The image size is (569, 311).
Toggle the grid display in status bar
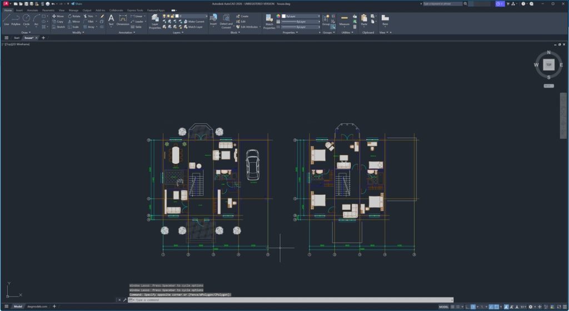pos(452,307)
